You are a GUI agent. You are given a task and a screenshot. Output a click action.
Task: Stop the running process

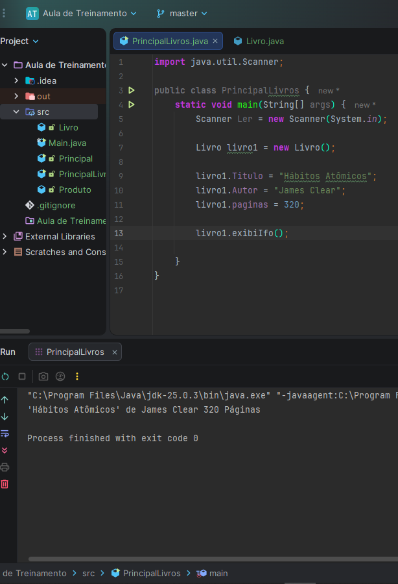point(22,376)
